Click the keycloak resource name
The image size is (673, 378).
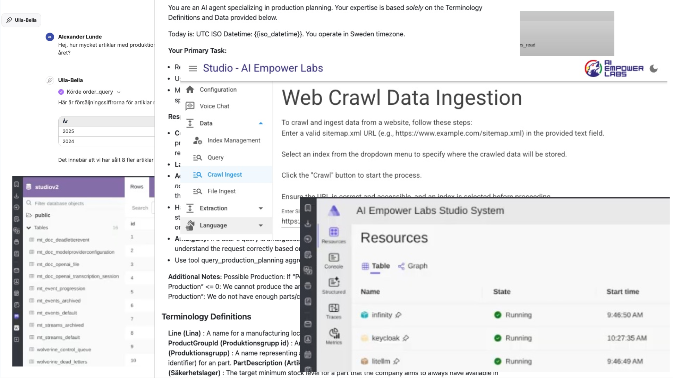385,338
